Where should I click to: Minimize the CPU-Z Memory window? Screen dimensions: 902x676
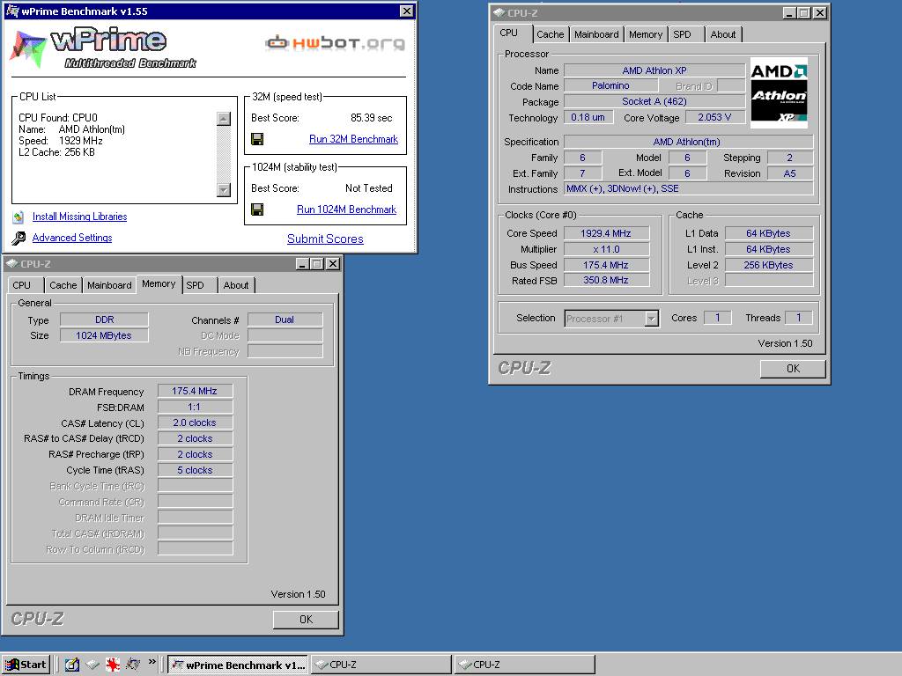(303, 264)
